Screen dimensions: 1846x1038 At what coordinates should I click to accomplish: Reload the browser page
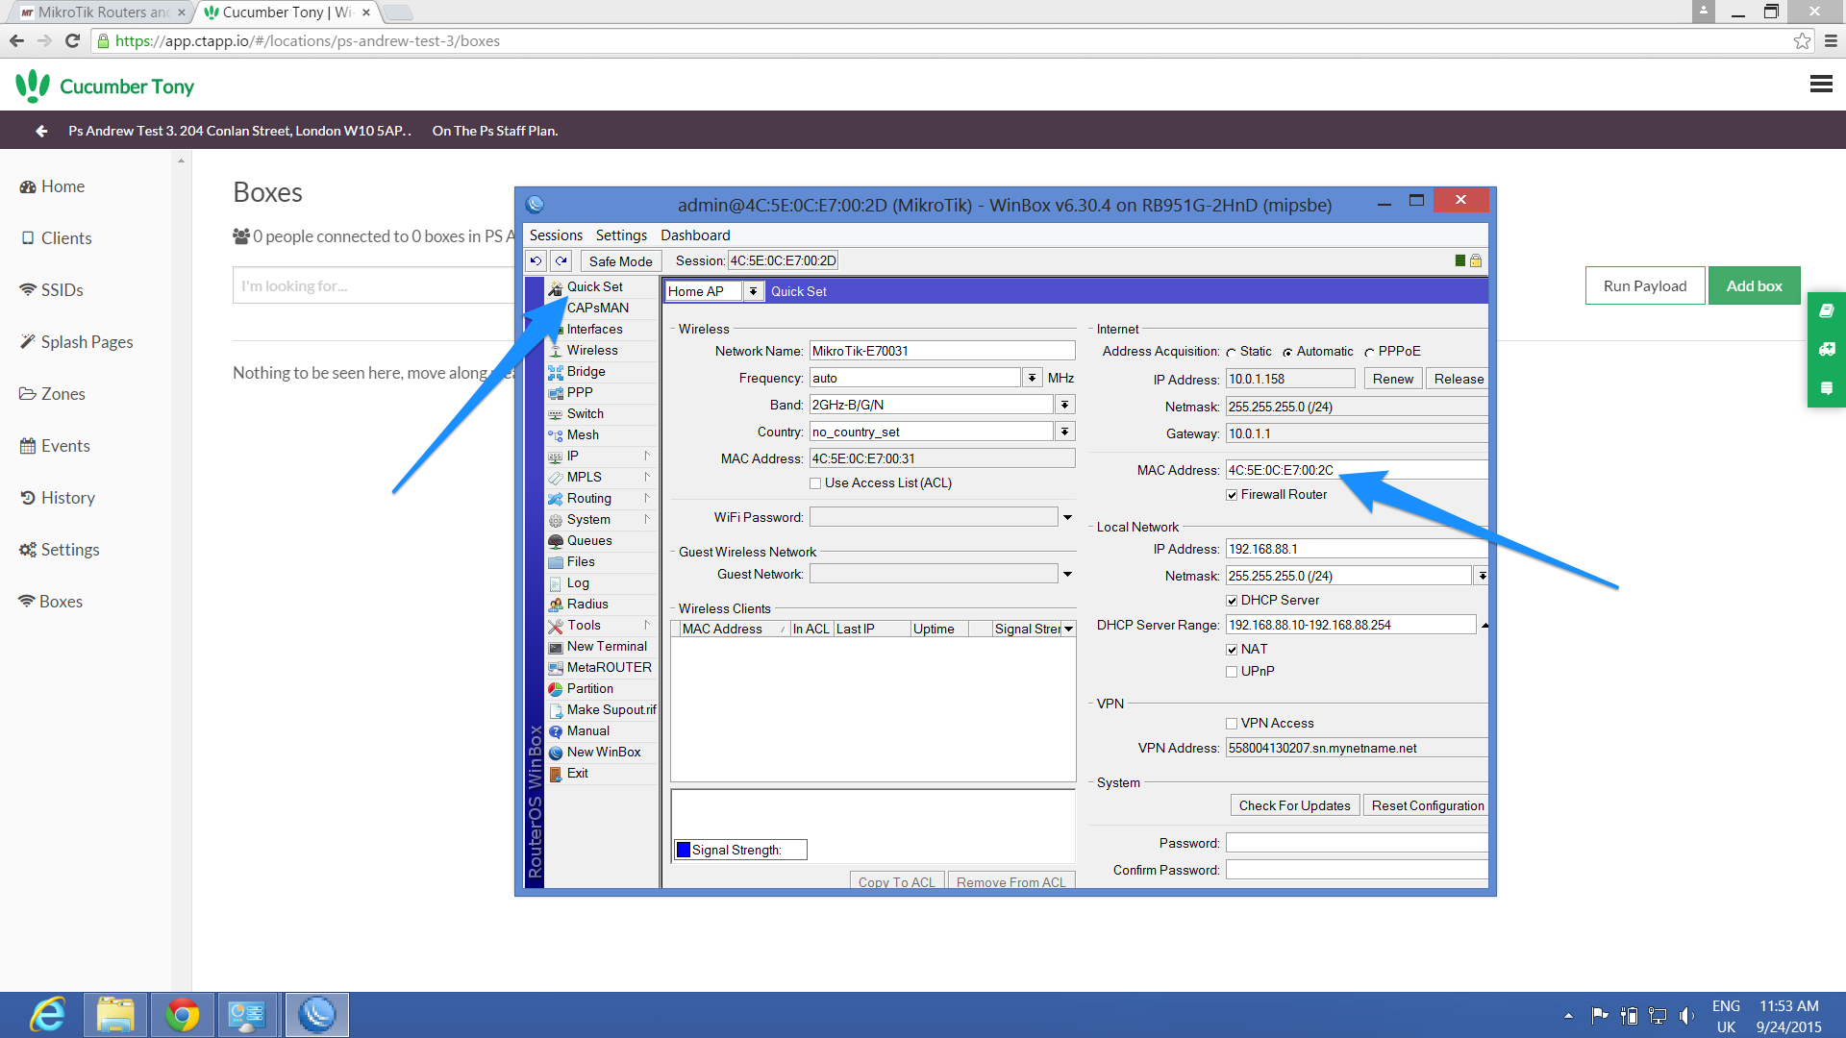click(x=72, y=40)
